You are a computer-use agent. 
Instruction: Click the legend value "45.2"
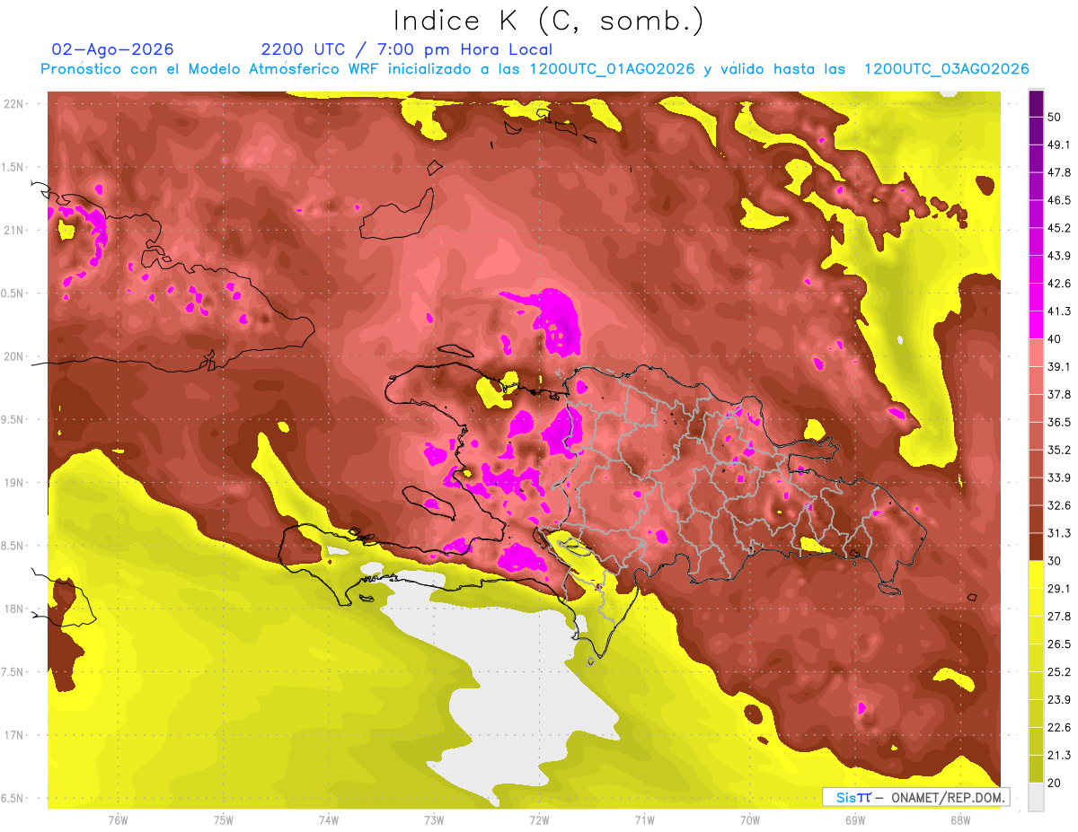pos(1058,228)
